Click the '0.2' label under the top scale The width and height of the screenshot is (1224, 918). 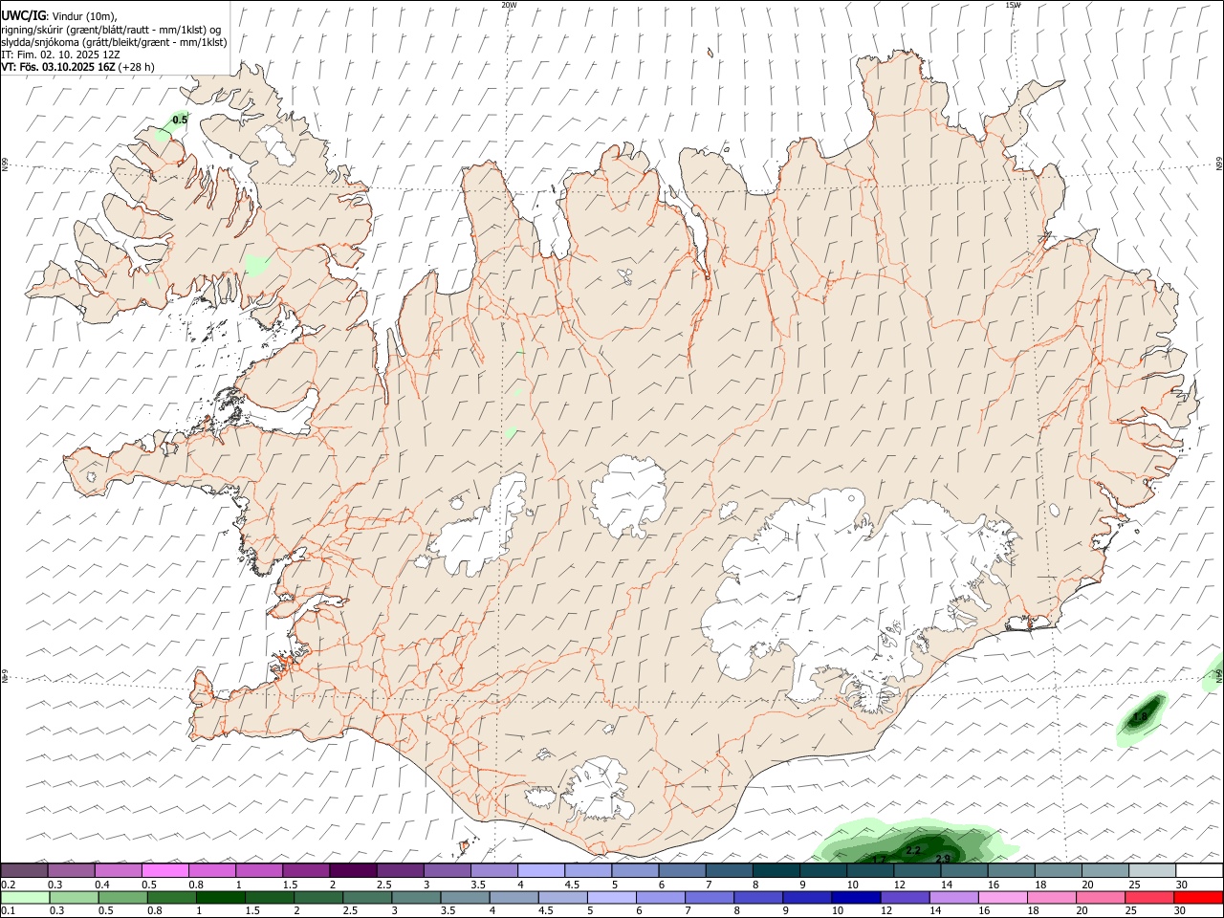point(9,885)
